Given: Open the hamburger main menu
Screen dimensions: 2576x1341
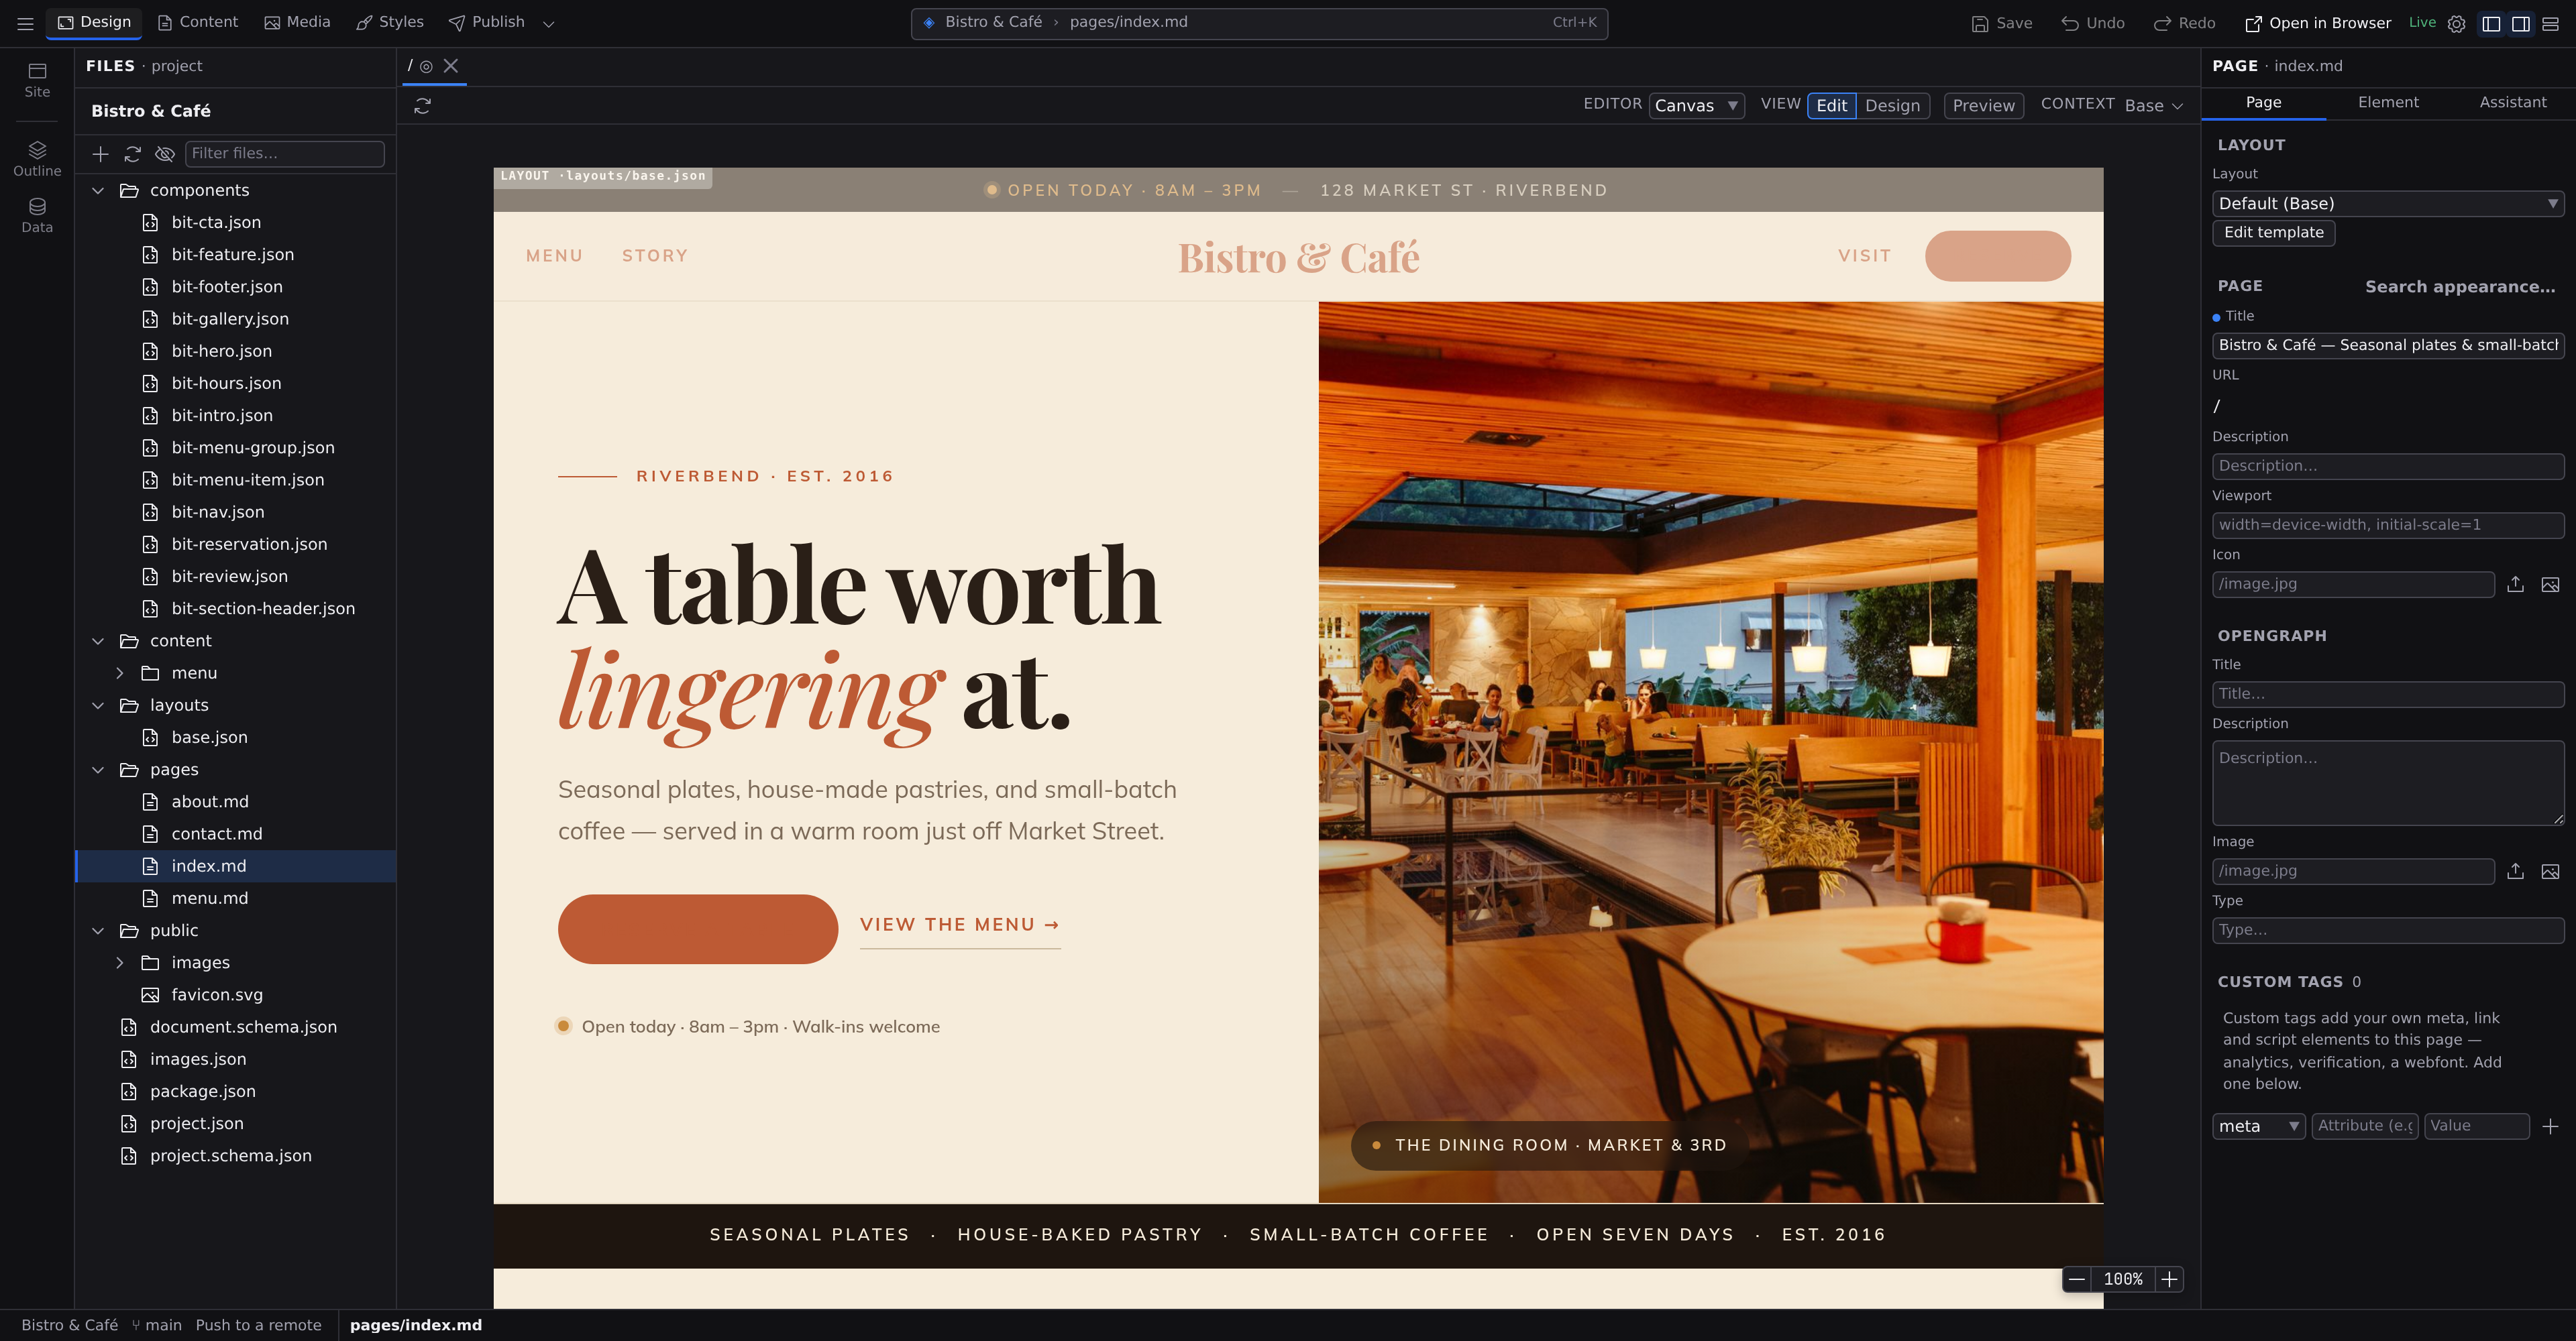Looking at the screenshot, I should 25,23.
